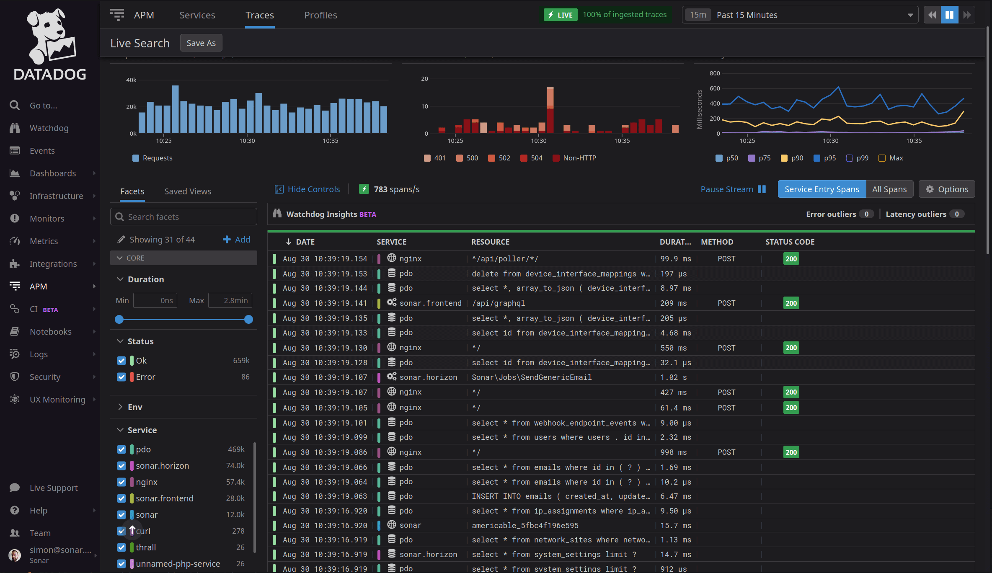Click Hide Controls above the trace stream
Screen dimensions: 992x573
[313, 189]
